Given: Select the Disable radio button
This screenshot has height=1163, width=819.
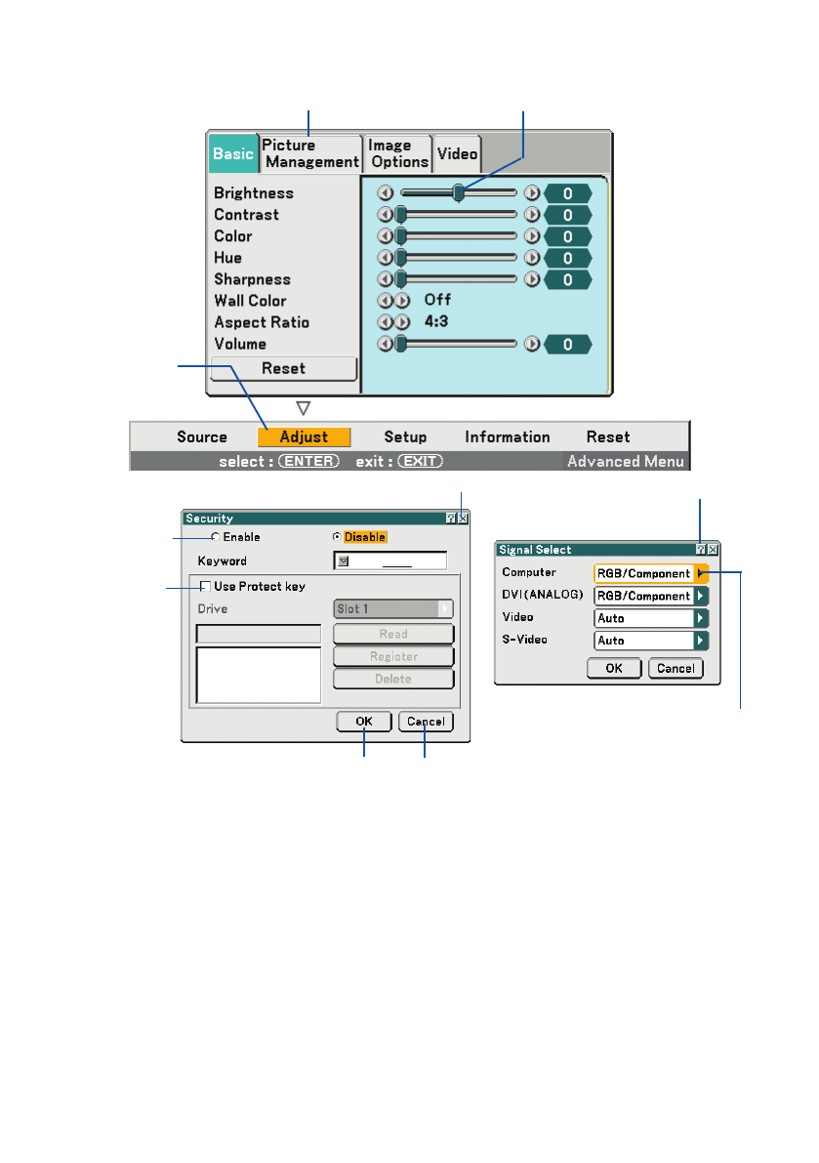Looking at the screenshot, I should tap(337, 537).
